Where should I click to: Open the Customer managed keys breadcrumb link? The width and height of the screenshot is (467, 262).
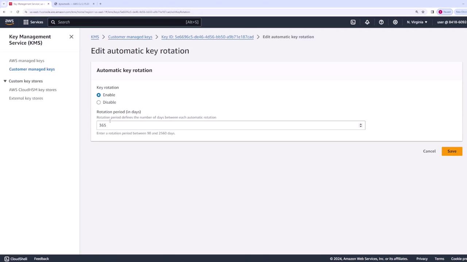(130, 37)
